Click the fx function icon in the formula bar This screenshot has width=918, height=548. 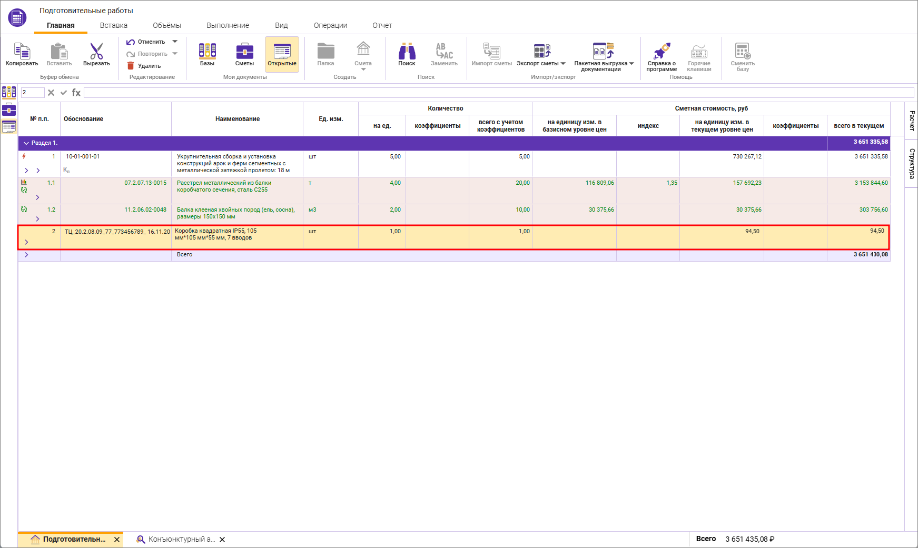tap(76, 93)
